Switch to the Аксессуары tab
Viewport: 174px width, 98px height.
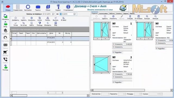103,13
